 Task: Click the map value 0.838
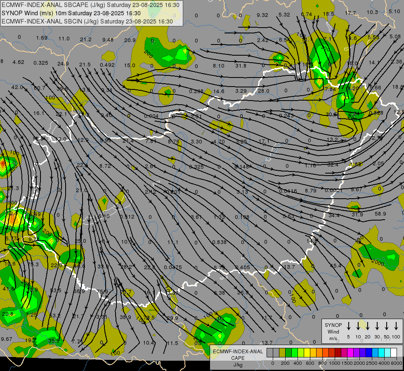[x=219, y=242]
